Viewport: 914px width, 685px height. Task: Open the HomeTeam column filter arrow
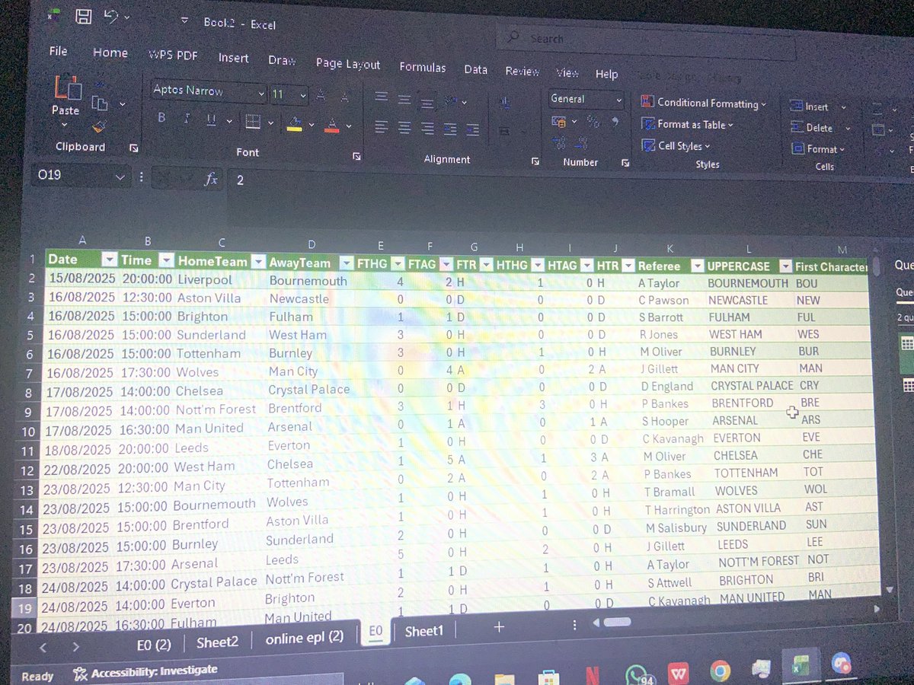pyautogui.click(x=257, y=262)
